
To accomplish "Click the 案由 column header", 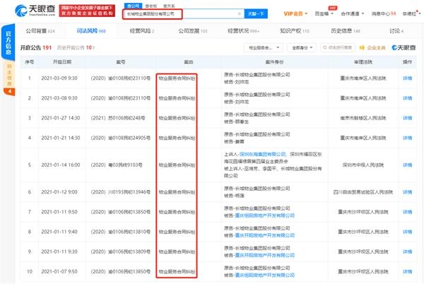I will [189, 62].
